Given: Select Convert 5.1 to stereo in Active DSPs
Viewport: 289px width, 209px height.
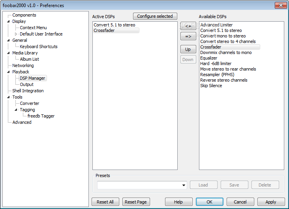Looking at the screenshot, I should click(x=114, y=25).
